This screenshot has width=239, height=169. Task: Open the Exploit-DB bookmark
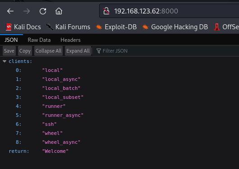coord(116,27)
